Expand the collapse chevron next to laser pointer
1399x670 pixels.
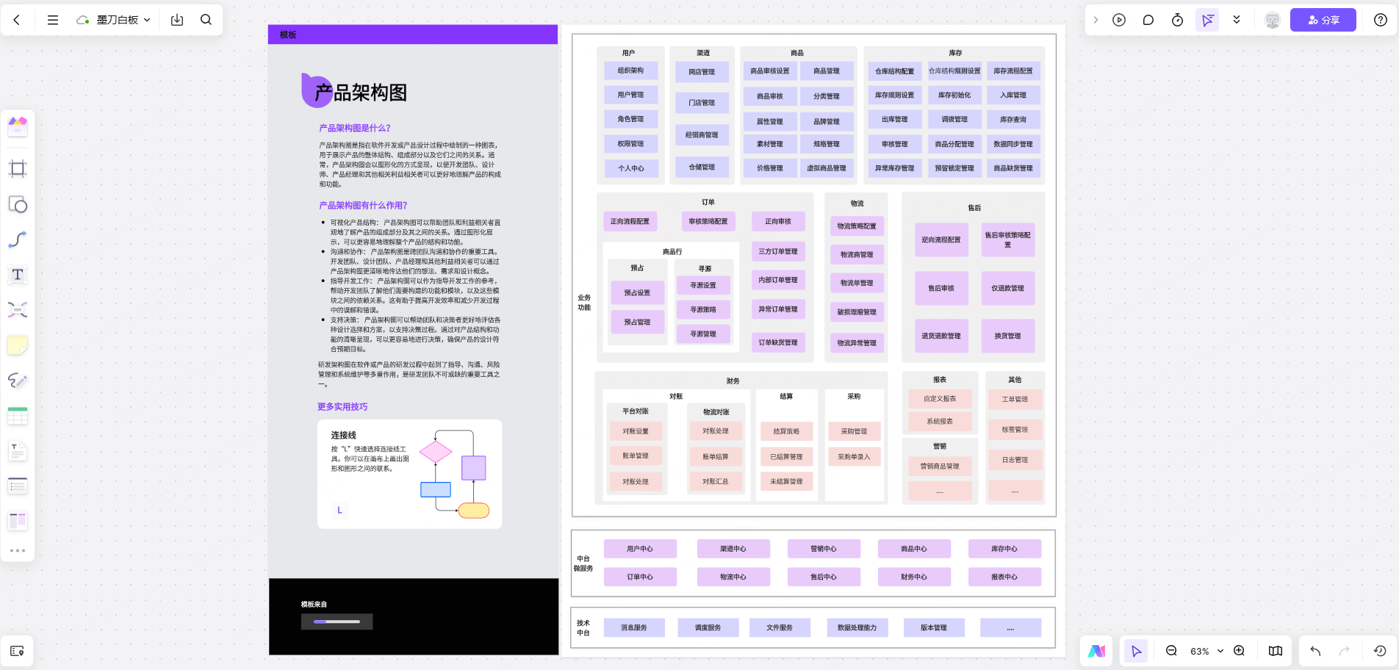pos(1237,20)
